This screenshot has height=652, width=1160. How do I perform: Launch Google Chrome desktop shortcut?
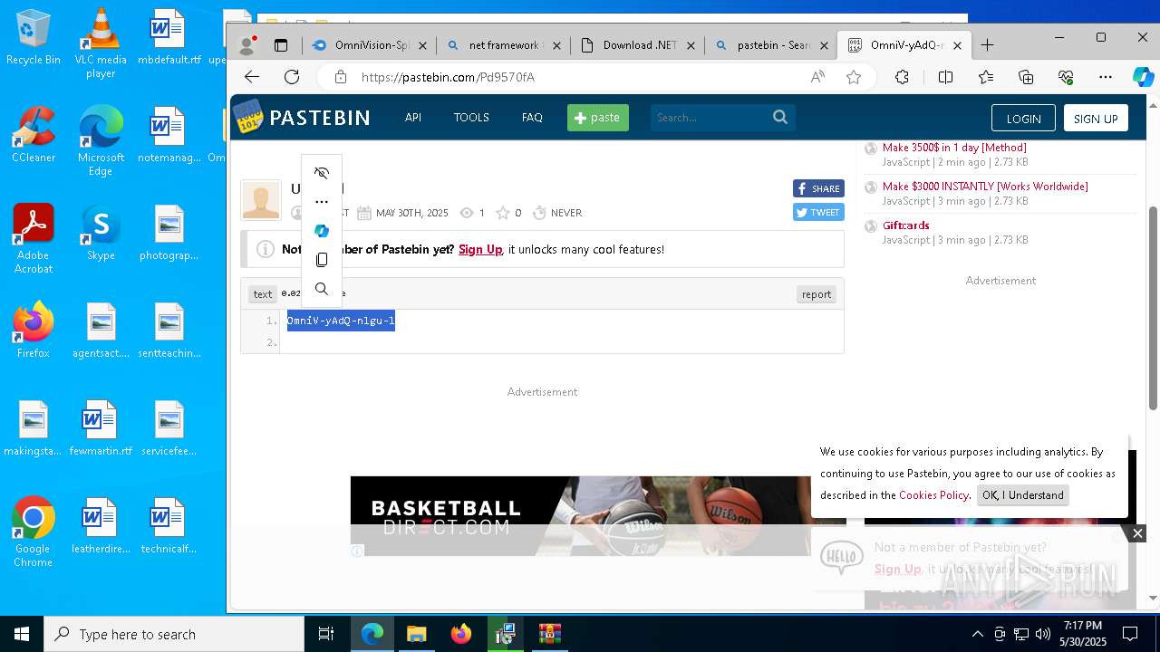[34, 532]
